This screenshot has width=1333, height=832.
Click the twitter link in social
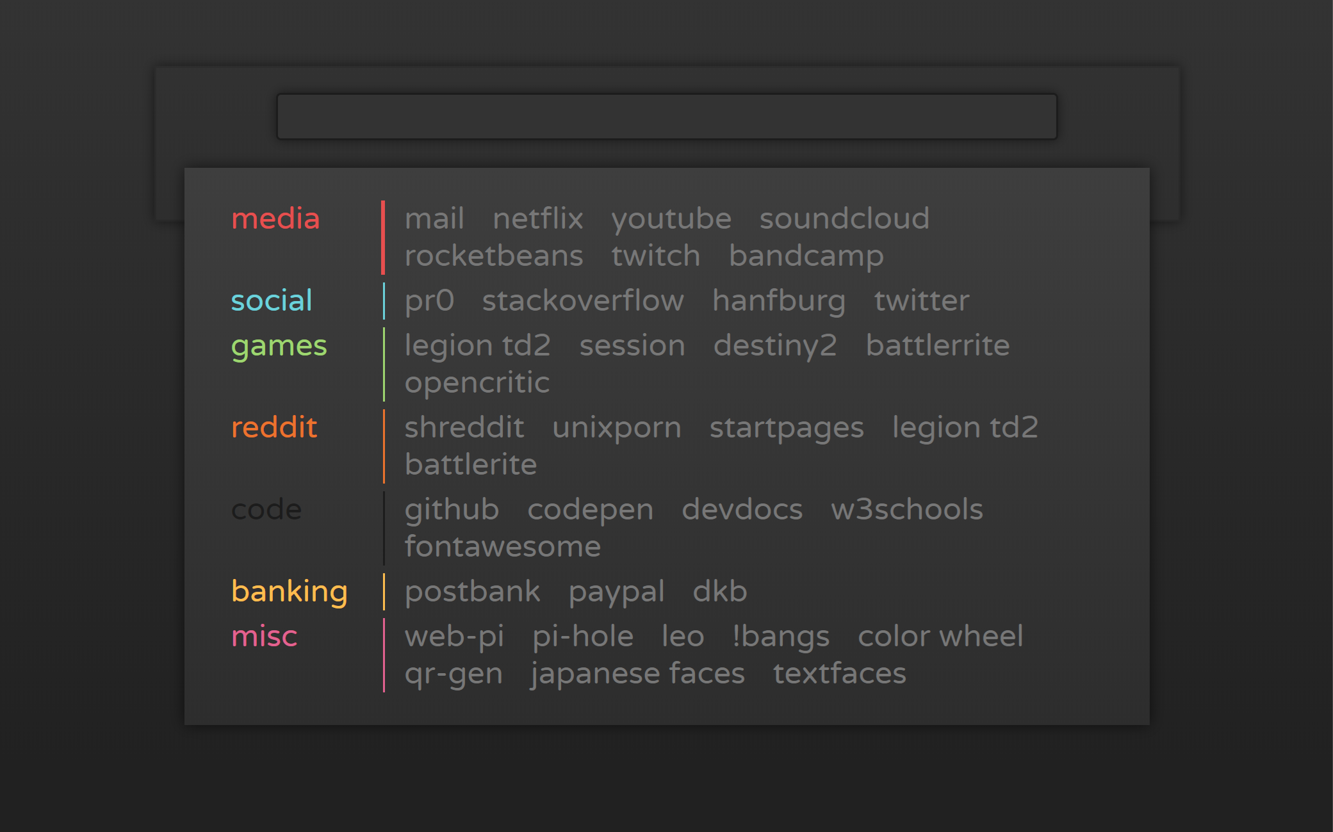click(921, 300)
